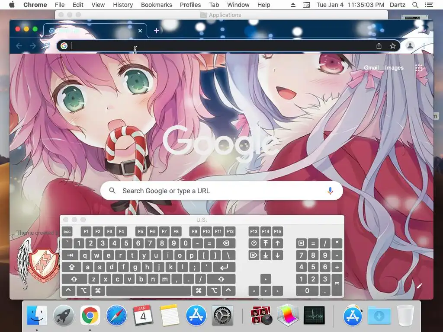The height and width of the screenshot is (332, 443).
Task: Click the tab key on keyboard viewer
Action: coord(70,255)
